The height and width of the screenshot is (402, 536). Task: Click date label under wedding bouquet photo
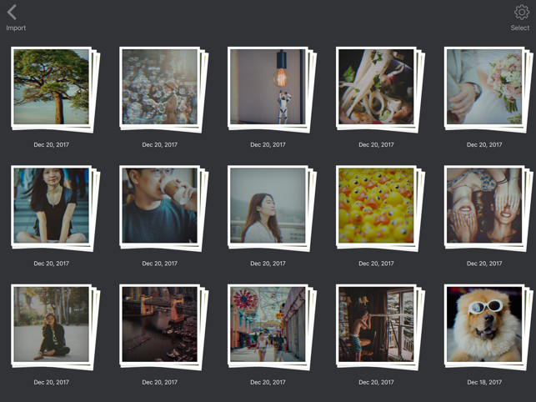point(484,145)
